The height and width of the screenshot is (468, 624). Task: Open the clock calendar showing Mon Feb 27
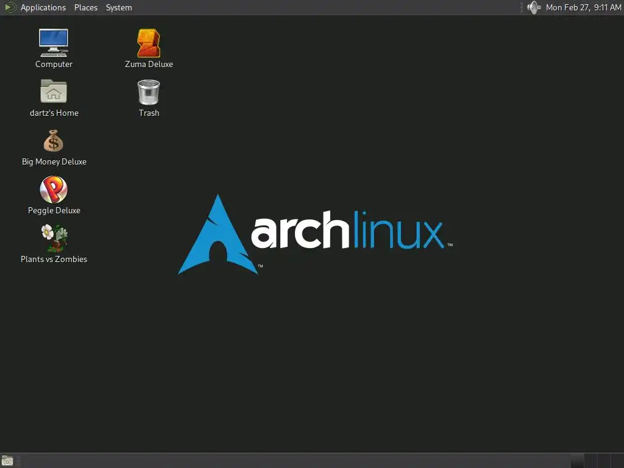click(583, 7)
